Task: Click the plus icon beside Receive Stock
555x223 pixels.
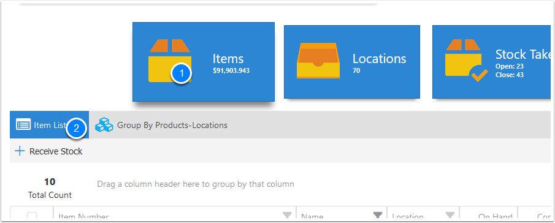Action: click(20, 151)
